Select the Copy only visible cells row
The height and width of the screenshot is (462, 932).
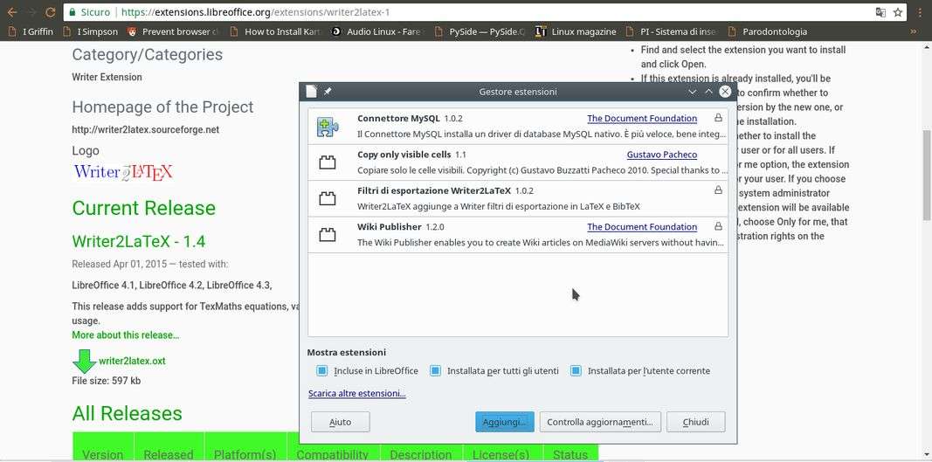(518, 162)
